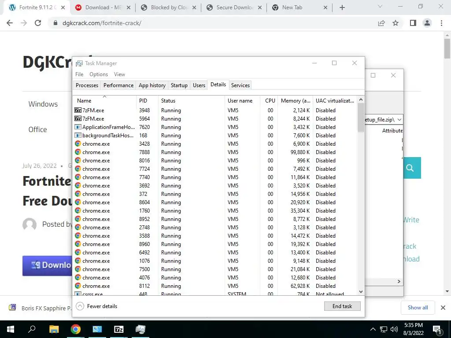Image resolution: width=451 pixels, height=338 pixels.
Task: Switch to Processes tab
Action: click(87, 85)
